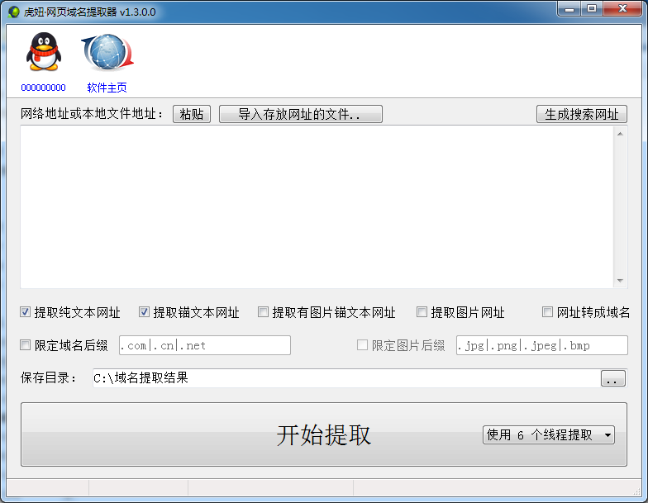
Task: Open the globe software homepage icon
Action: pos(107,51)
